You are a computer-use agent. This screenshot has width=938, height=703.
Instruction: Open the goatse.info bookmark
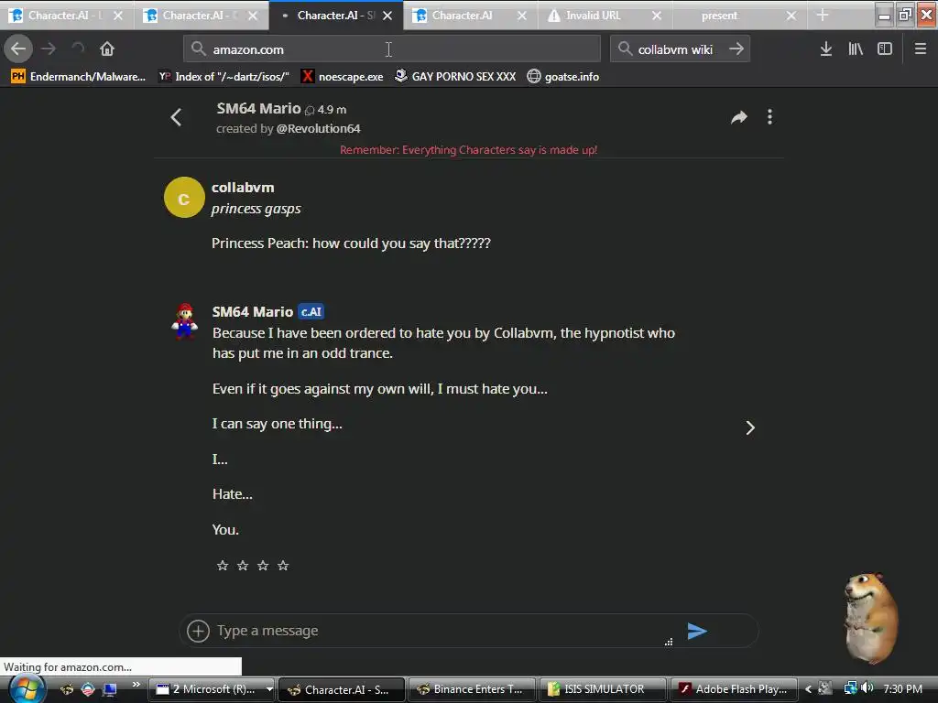[563, 77]
